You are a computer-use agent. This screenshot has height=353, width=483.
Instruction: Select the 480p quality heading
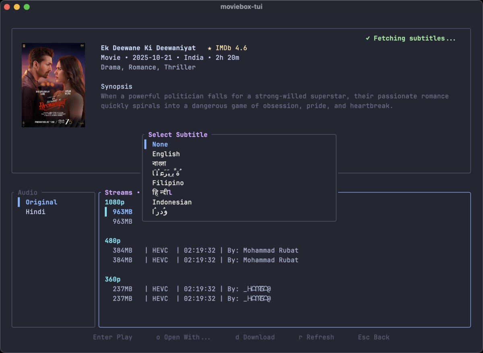[x=113, y=241]
